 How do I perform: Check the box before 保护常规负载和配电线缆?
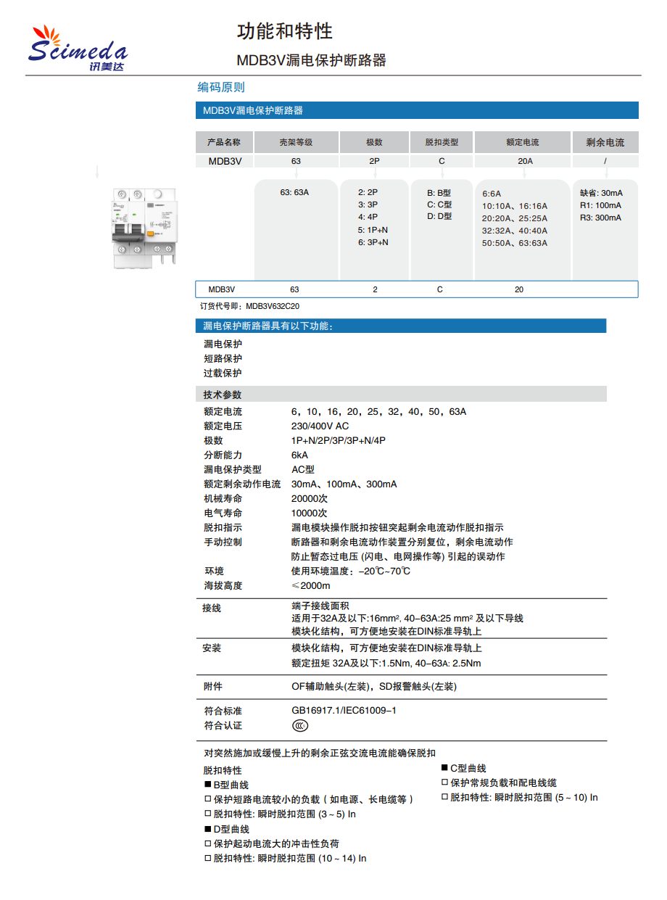445,783
